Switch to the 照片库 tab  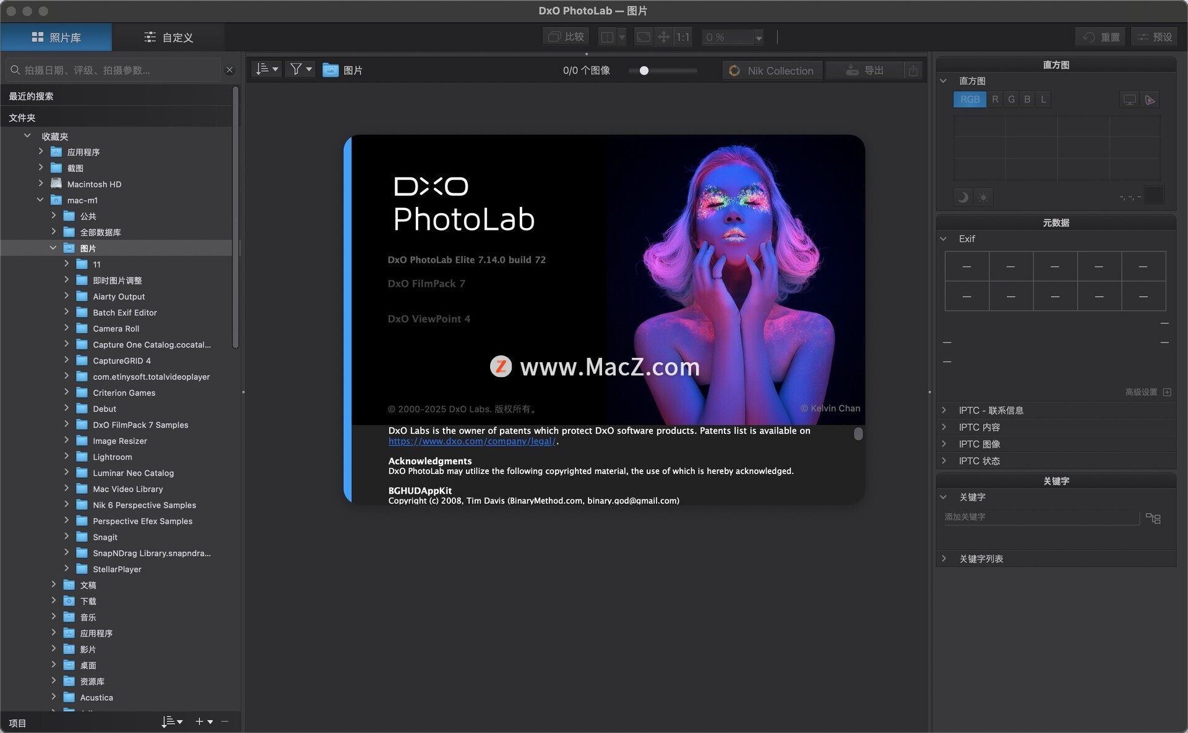(56, 37)
